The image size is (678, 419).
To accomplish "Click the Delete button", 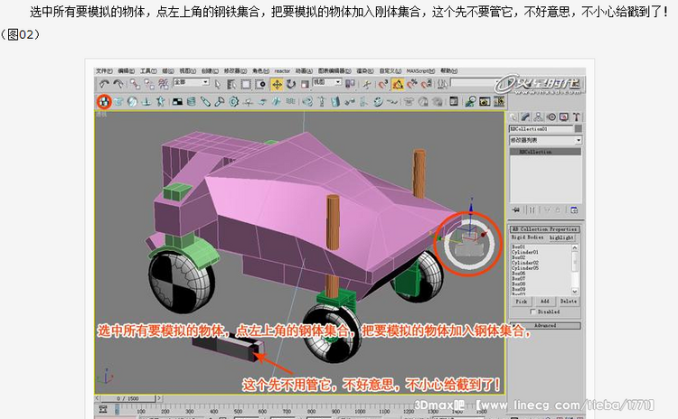I will tap(569, 301).
